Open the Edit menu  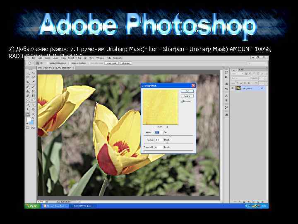(40, 58)
